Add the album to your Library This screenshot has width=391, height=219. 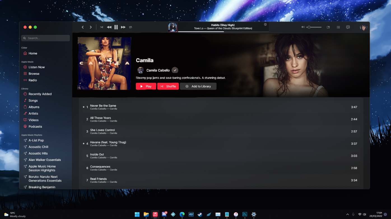pos(198,86)
